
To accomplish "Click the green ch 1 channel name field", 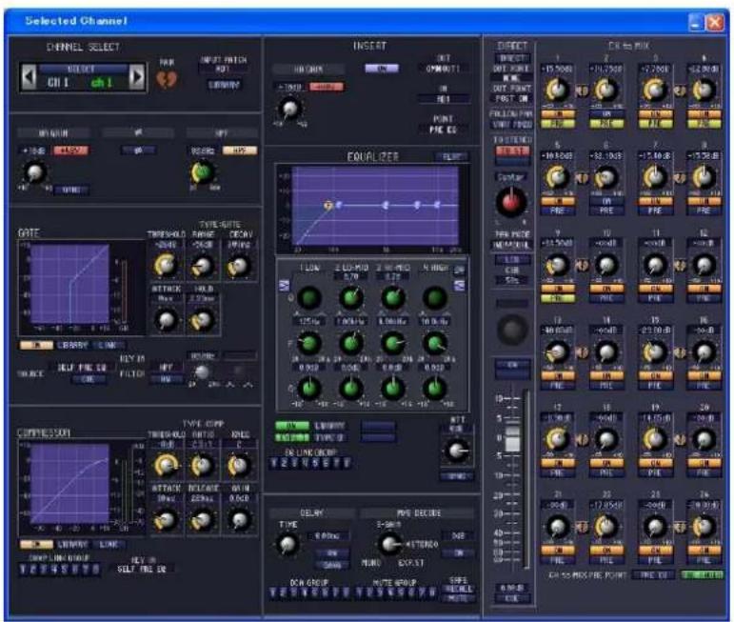I will 102,83.
